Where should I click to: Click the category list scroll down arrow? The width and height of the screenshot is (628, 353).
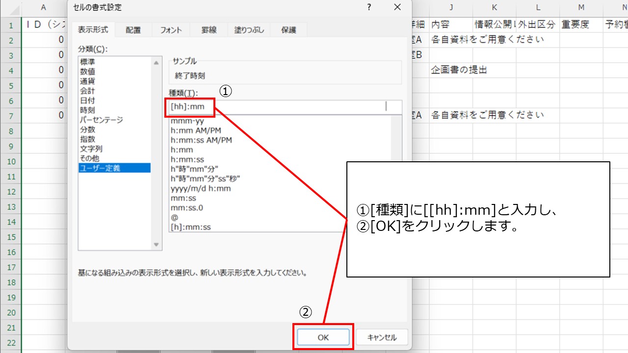point(157,245)
